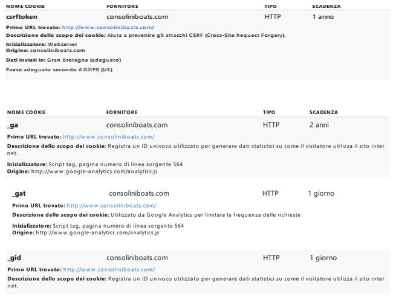Click the 'Paese adeguato secondo il GDPR' text

(x=59, y=69)
